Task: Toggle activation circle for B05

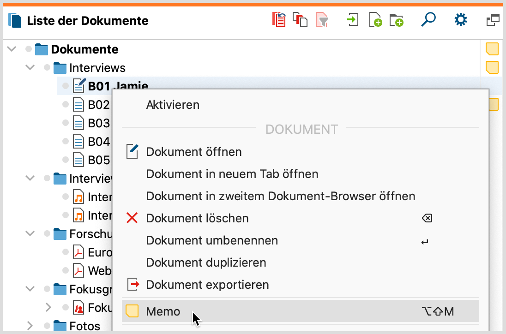Action: click(x=66, y=160)
